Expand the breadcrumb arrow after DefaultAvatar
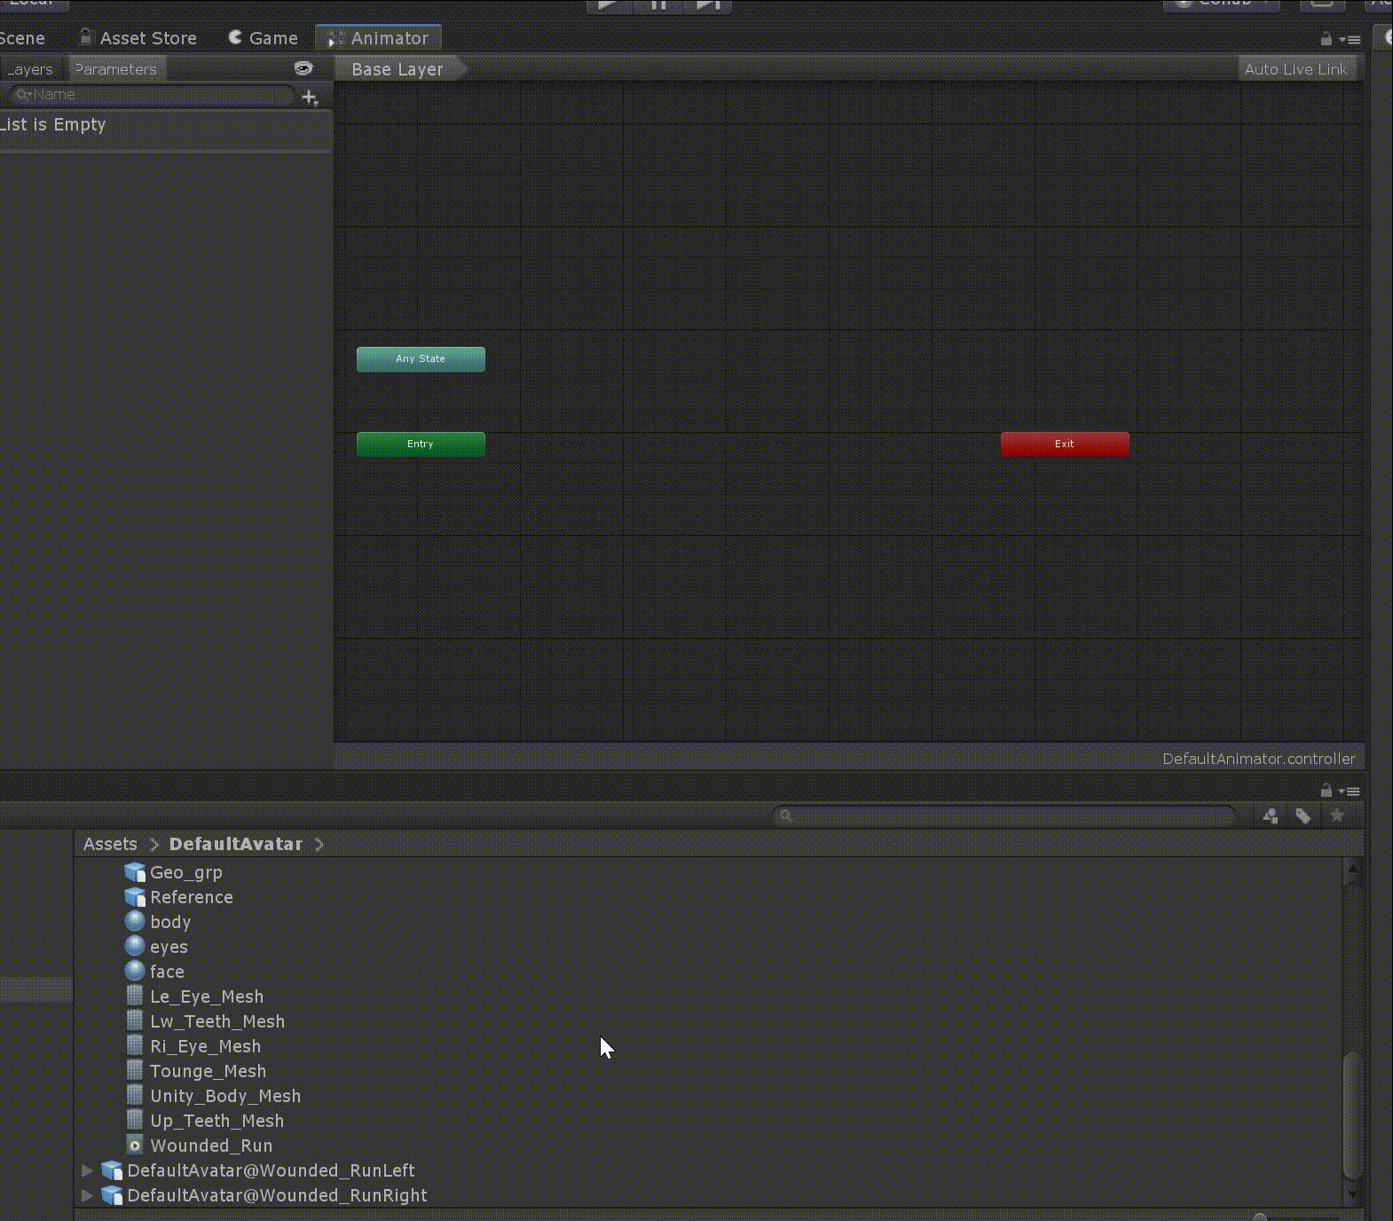Image resolution: width=1393 pixels, height=1221 pixels. coord(319,844)
